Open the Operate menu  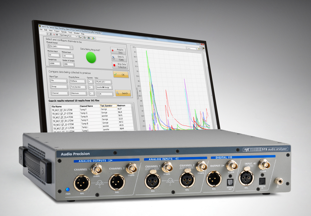point(64,32)
